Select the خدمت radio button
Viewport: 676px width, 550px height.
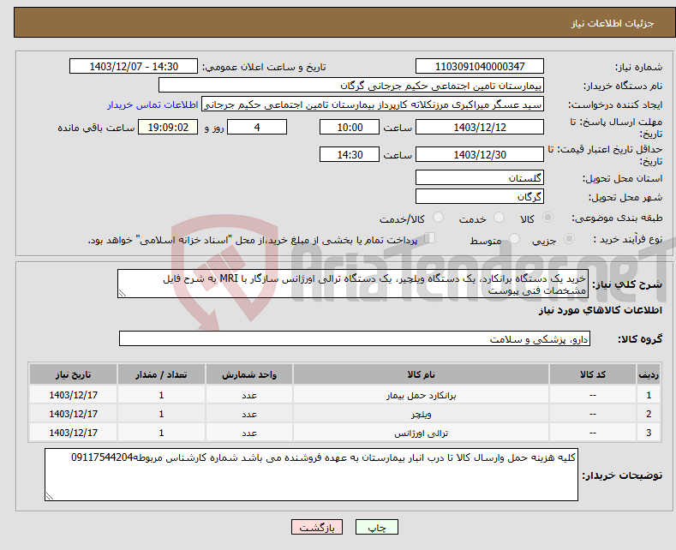[499, 218]
